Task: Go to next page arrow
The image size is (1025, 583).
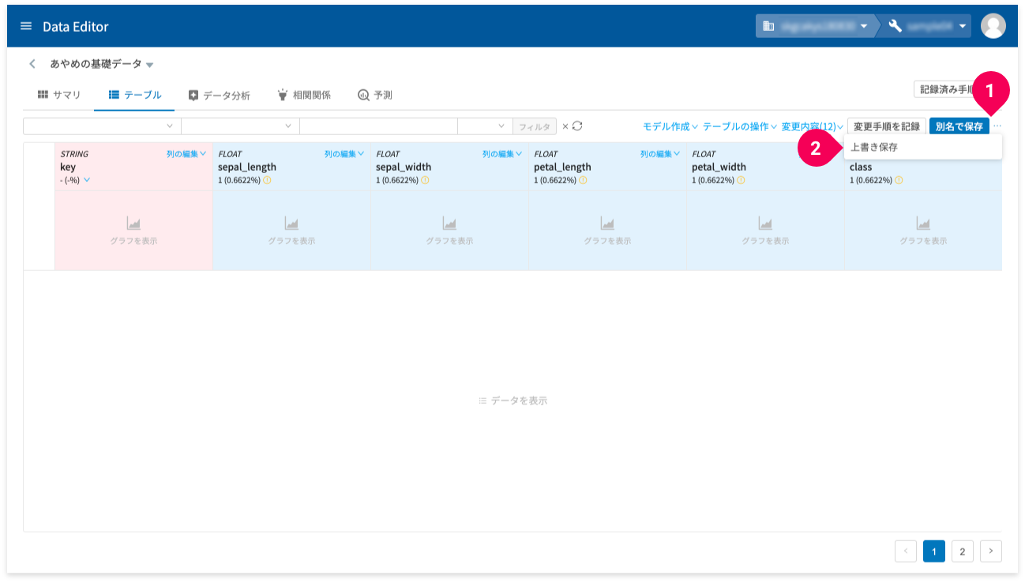Action: (991, 551)
